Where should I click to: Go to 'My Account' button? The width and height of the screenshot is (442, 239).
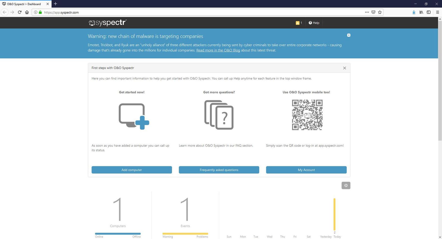[x=306, y=170]
